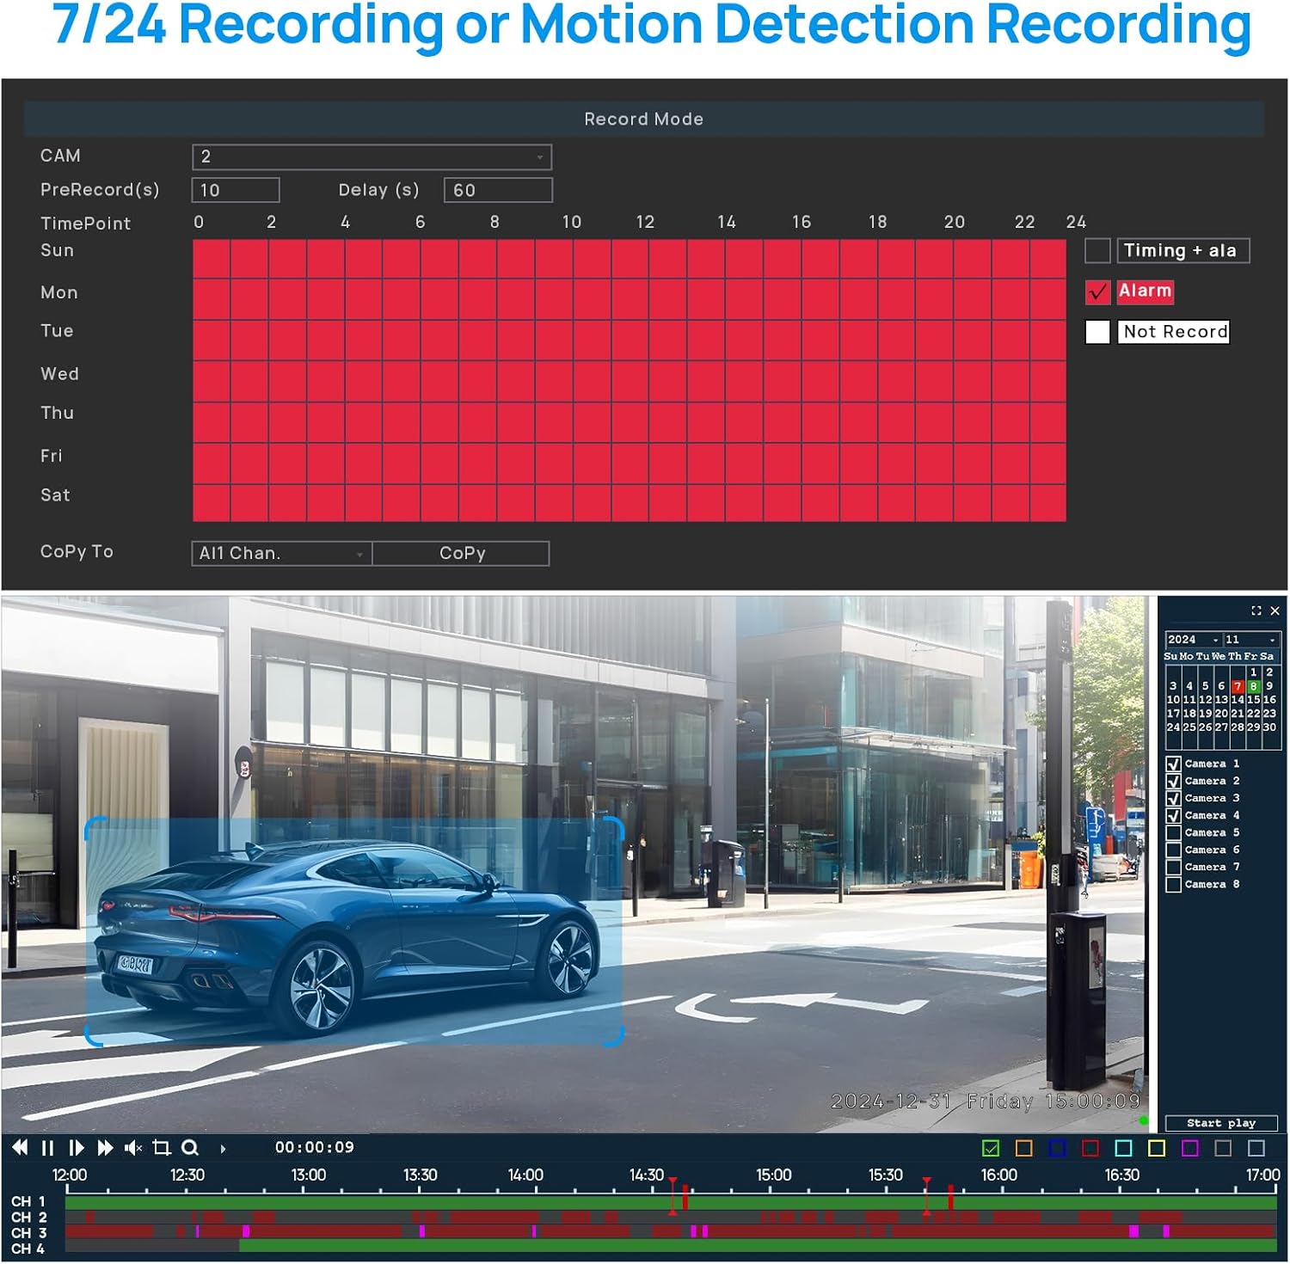Click the PreRecord(s) input field
The width and height of the screenshot is (1290, 1264).
(236, 190)
